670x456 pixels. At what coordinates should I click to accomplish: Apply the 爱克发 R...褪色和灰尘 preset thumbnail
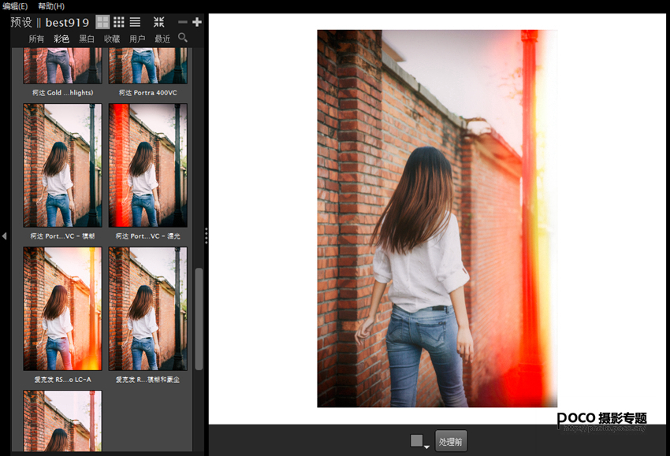pyautogui.click(x=148, y=309)
